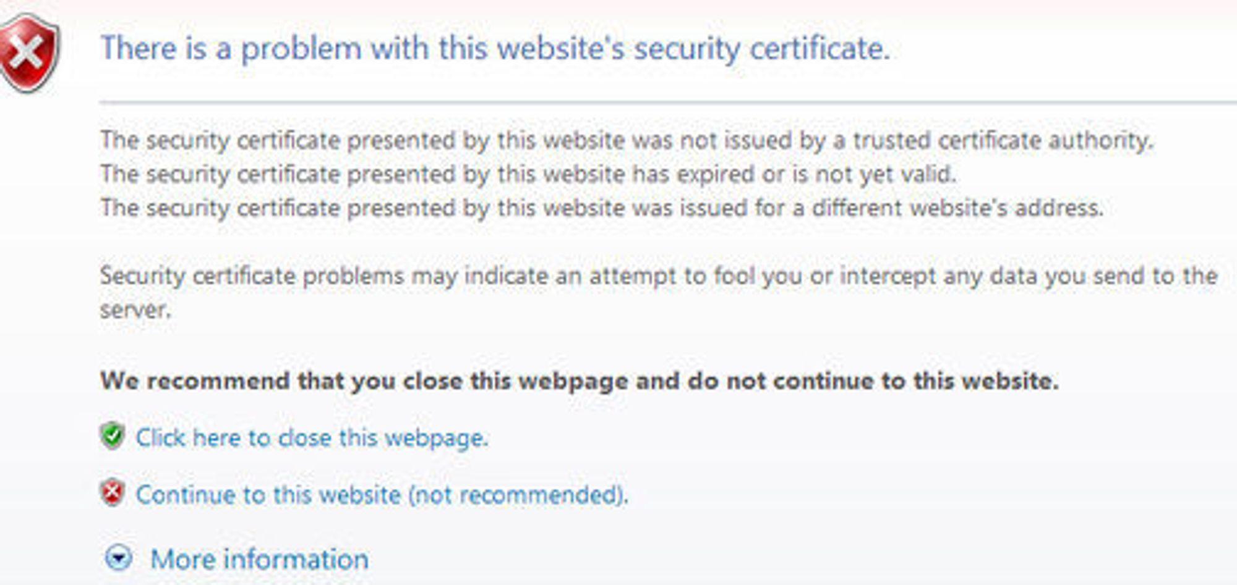The image size is (1237, 585).
Task: Open the More information text label
Action: (x=260, y=559)
